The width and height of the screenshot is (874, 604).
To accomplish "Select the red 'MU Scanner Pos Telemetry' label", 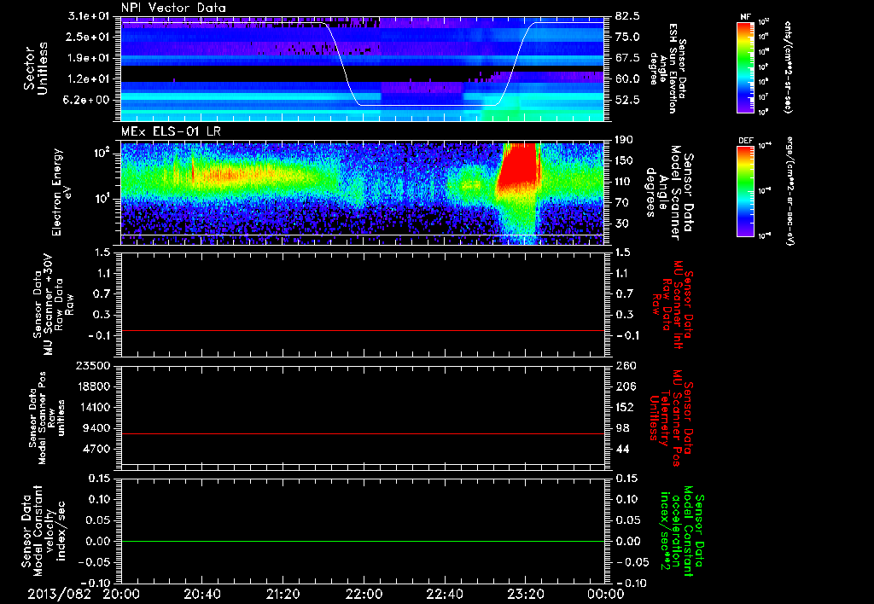I will 670,418.
